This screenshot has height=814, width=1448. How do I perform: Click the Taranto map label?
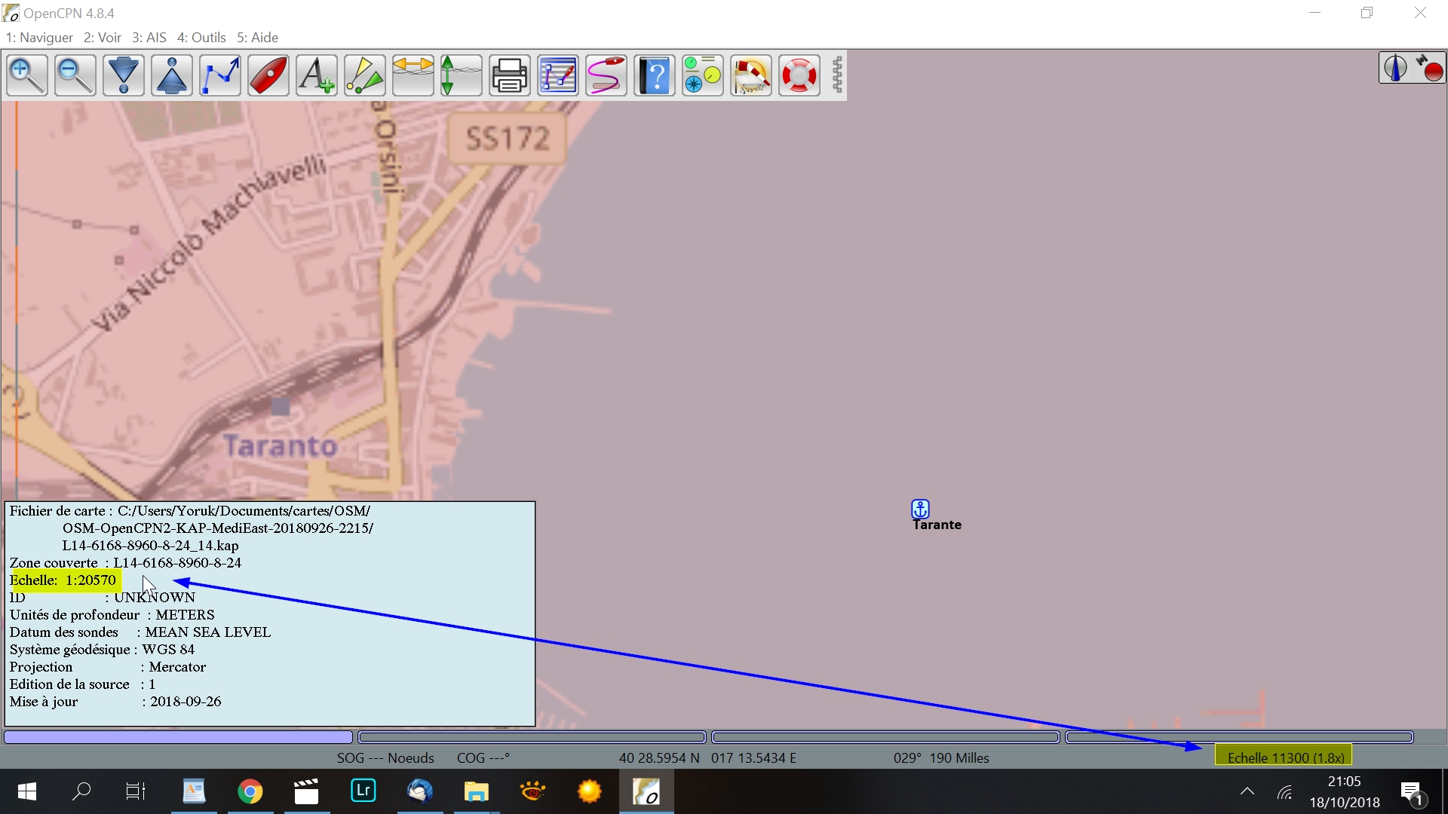click(x=281, y=446)
